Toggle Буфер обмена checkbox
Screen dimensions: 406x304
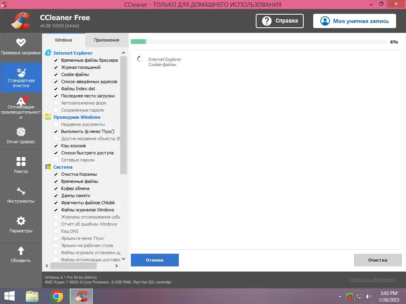(x=56, y=188)
